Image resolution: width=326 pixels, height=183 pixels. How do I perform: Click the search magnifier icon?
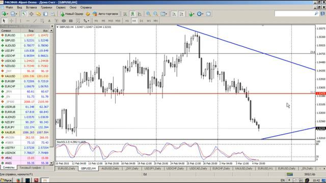(316, 14)
